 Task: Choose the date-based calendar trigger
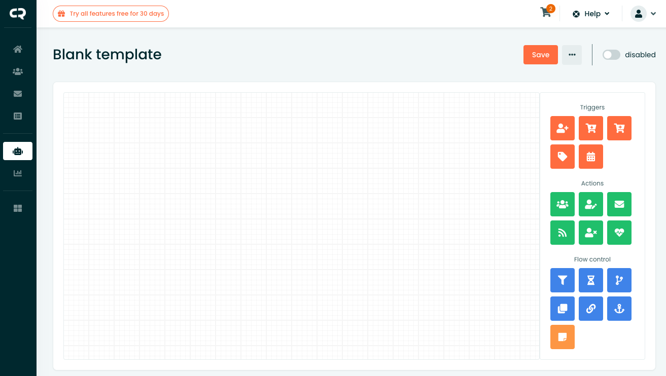point(591,157)
